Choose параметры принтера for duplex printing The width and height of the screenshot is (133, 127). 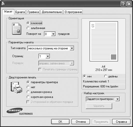pyautogui.click(x=42, y=82)
